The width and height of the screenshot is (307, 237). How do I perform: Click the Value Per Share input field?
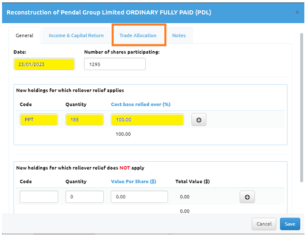click(139, 197)
